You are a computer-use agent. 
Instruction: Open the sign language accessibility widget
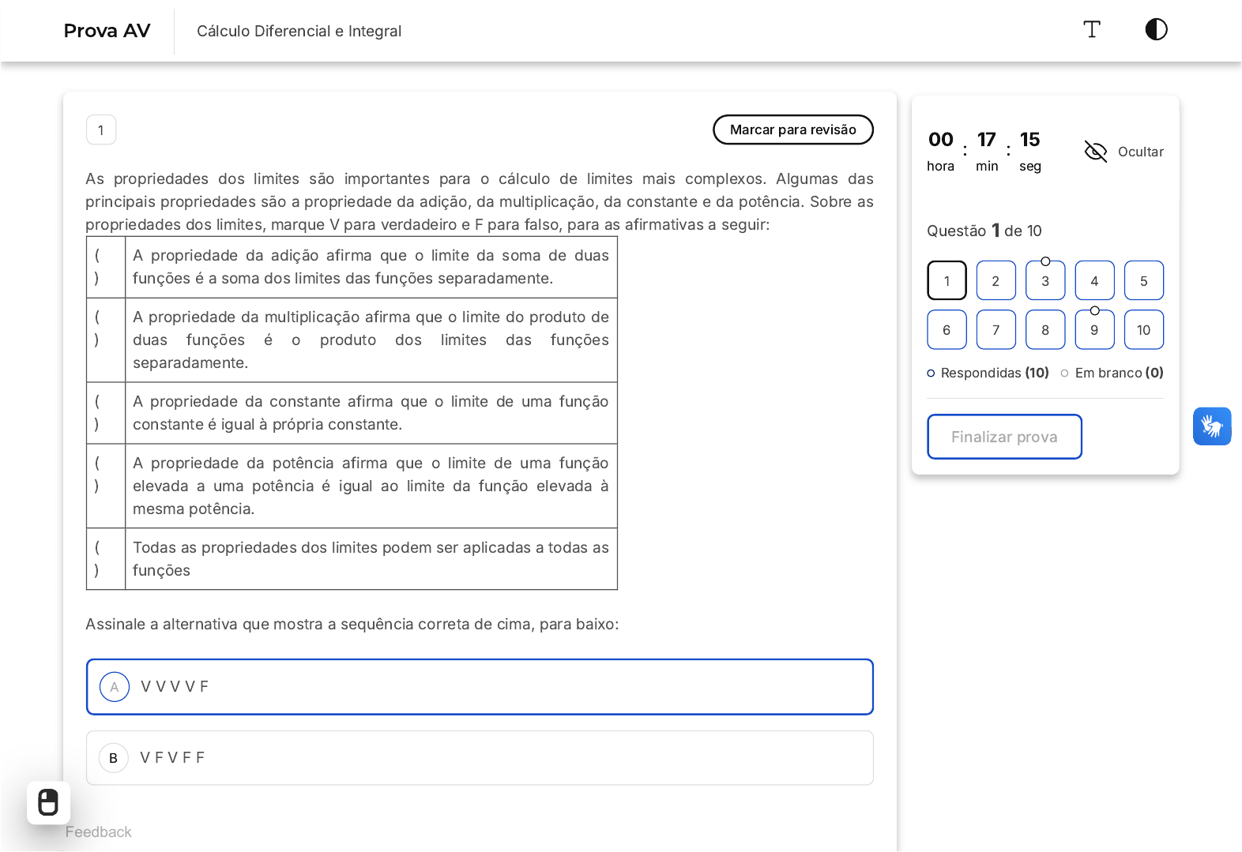click(x=1211, y=426)
